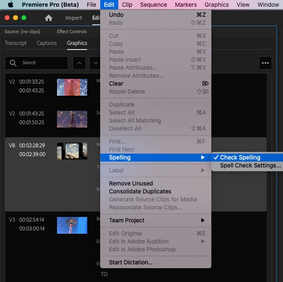This screenshot has width=283, height=282.
Task: Go to the Home screen icon
Action: point(49,18)
